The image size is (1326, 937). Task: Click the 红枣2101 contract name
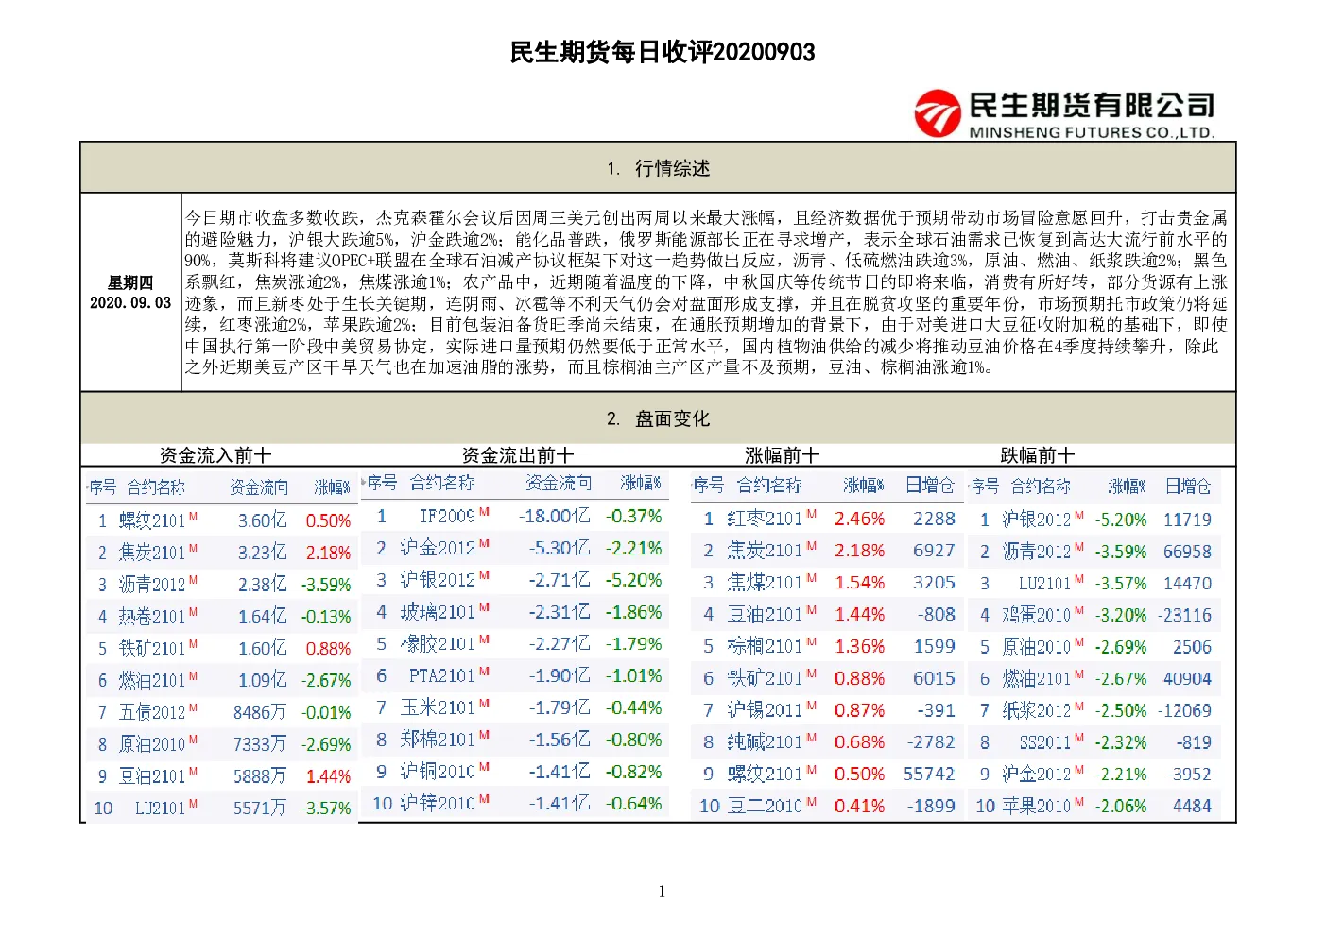coord(765,519)
